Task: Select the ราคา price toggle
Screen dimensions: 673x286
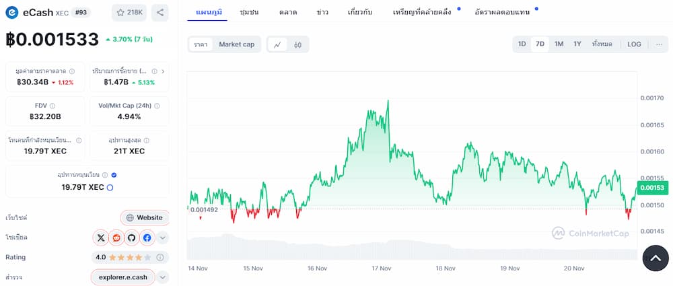Action: pyautogui.click(x=201, y=44)
